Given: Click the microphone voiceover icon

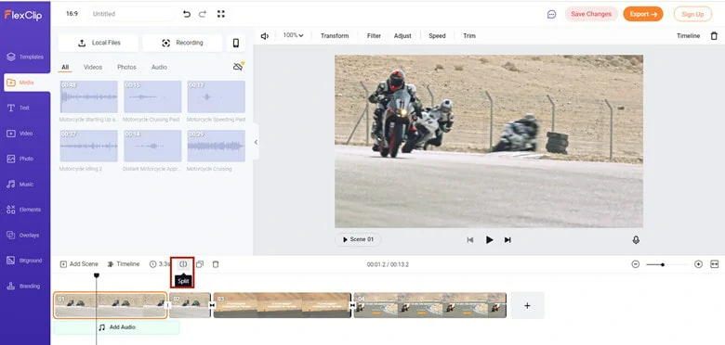Looking at the screenshot, I should pyautogui.click(x=636, y=240).
